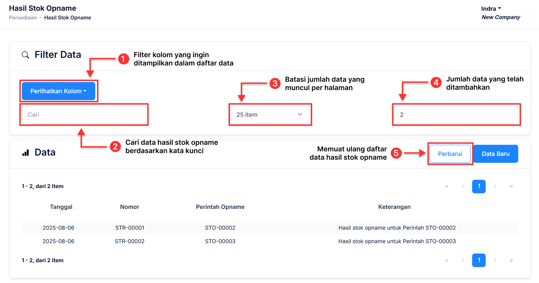
Task: Open the 25 item per-page dropdown
Action: [270, 114]
